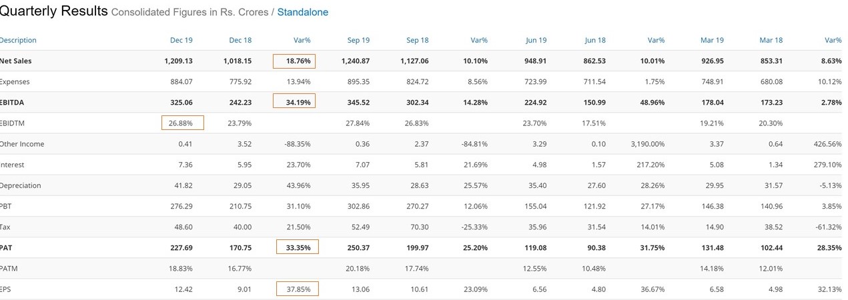The height and width of the screenshot is (300, 848).
Task: Click the boxed 26.88% EBIDTM value
Action: (182, 123)
